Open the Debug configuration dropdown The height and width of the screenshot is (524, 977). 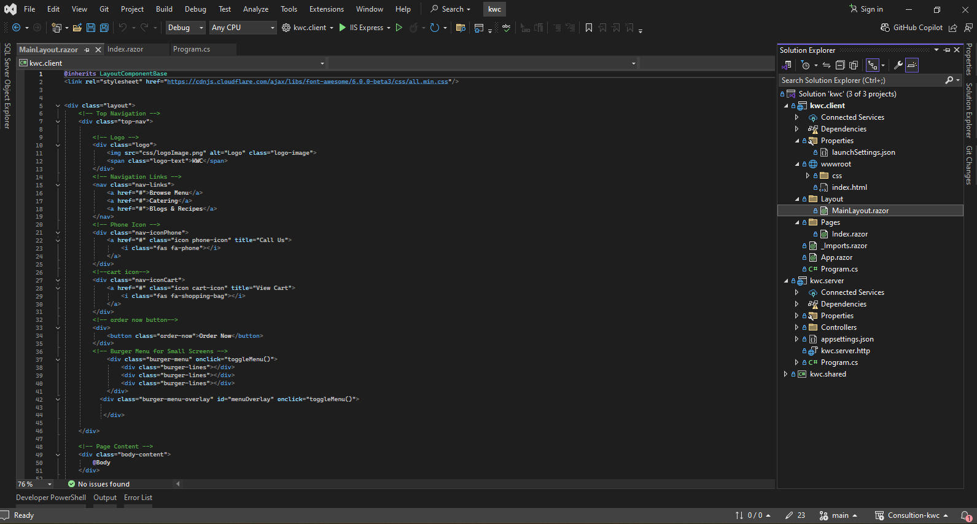tap(185, 28)
